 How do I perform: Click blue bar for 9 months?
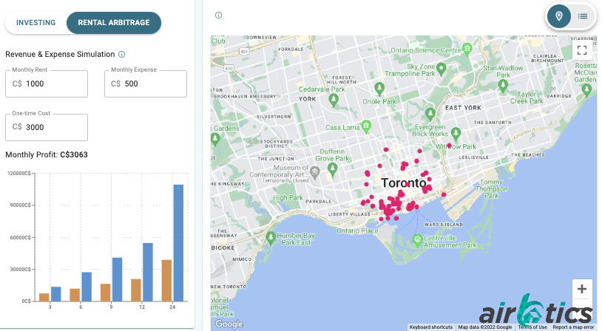click(117, 279)
